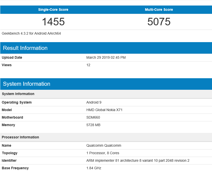
Task: Click the 1 Processor, 8 Cores value
Action: point(103,153)
